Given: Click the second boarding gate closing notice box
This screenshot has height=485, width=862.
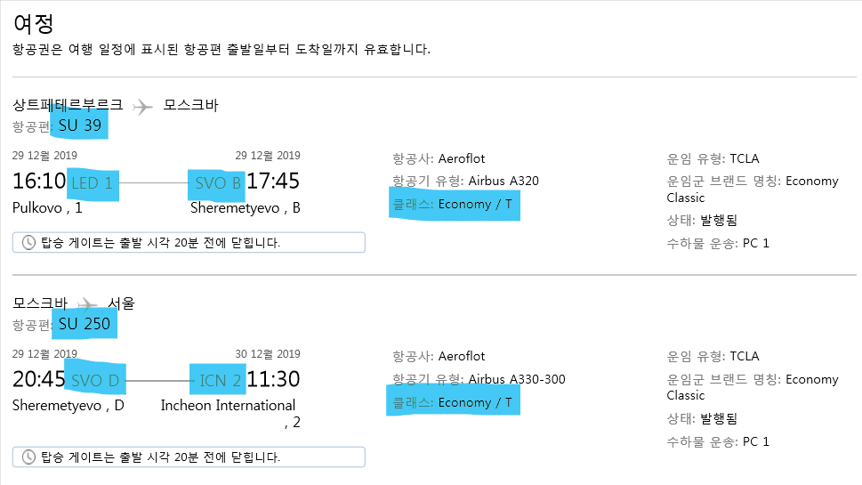Looking at the screenshot, I should tap(189, 457).
